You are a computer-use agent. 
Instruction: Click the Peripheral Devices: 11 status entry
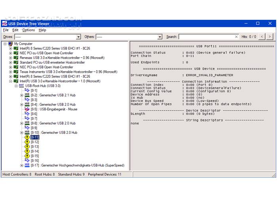coord(105,174)
